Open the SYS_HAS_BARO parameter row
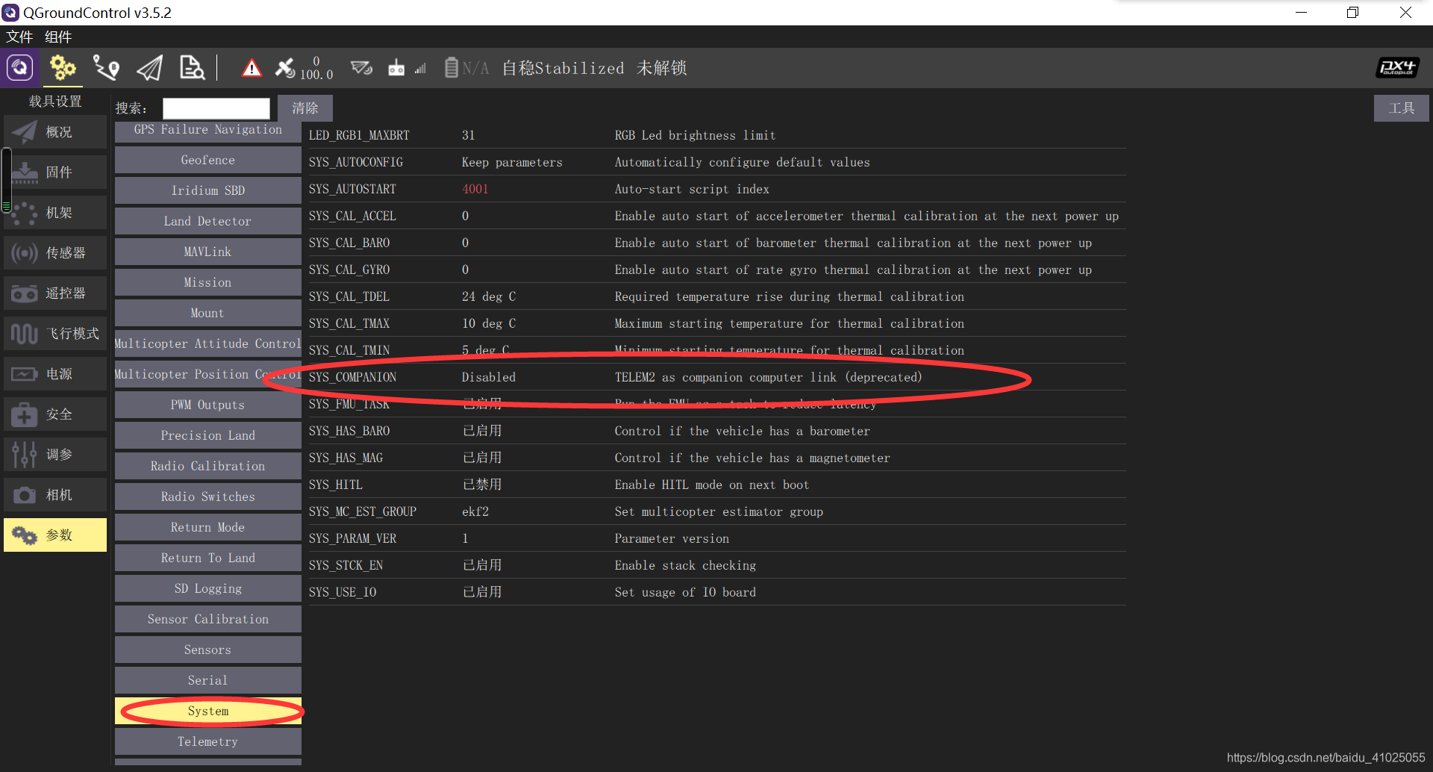The width and height of the screenshot is (1433, 772). click(716, 431)
